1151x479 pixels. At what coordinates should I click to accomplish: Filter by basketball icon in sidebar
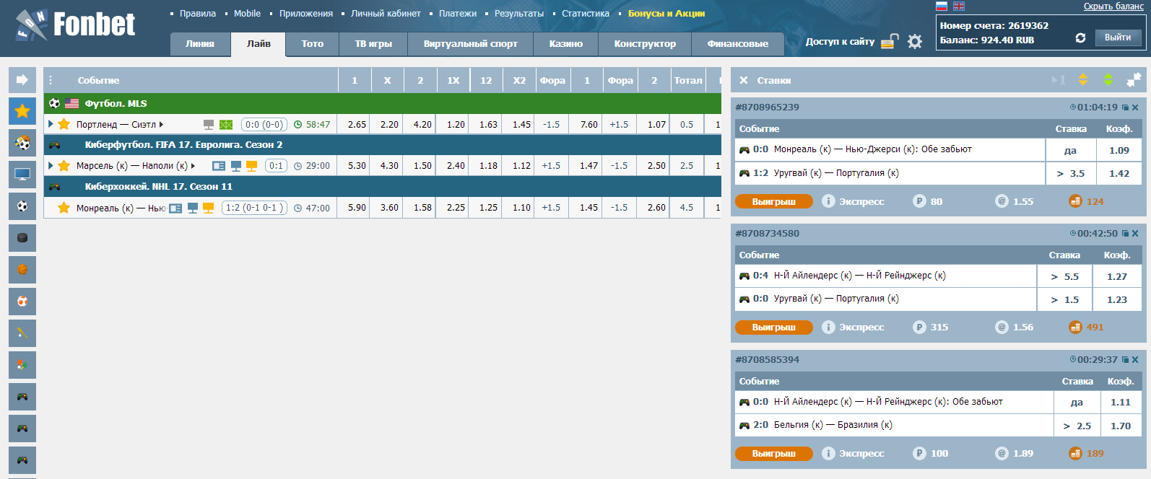22,270
